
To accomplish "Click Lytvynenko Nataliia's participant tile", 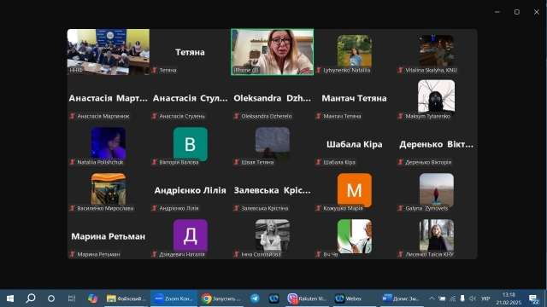I will pyautogui.click(x=354, y=52).
